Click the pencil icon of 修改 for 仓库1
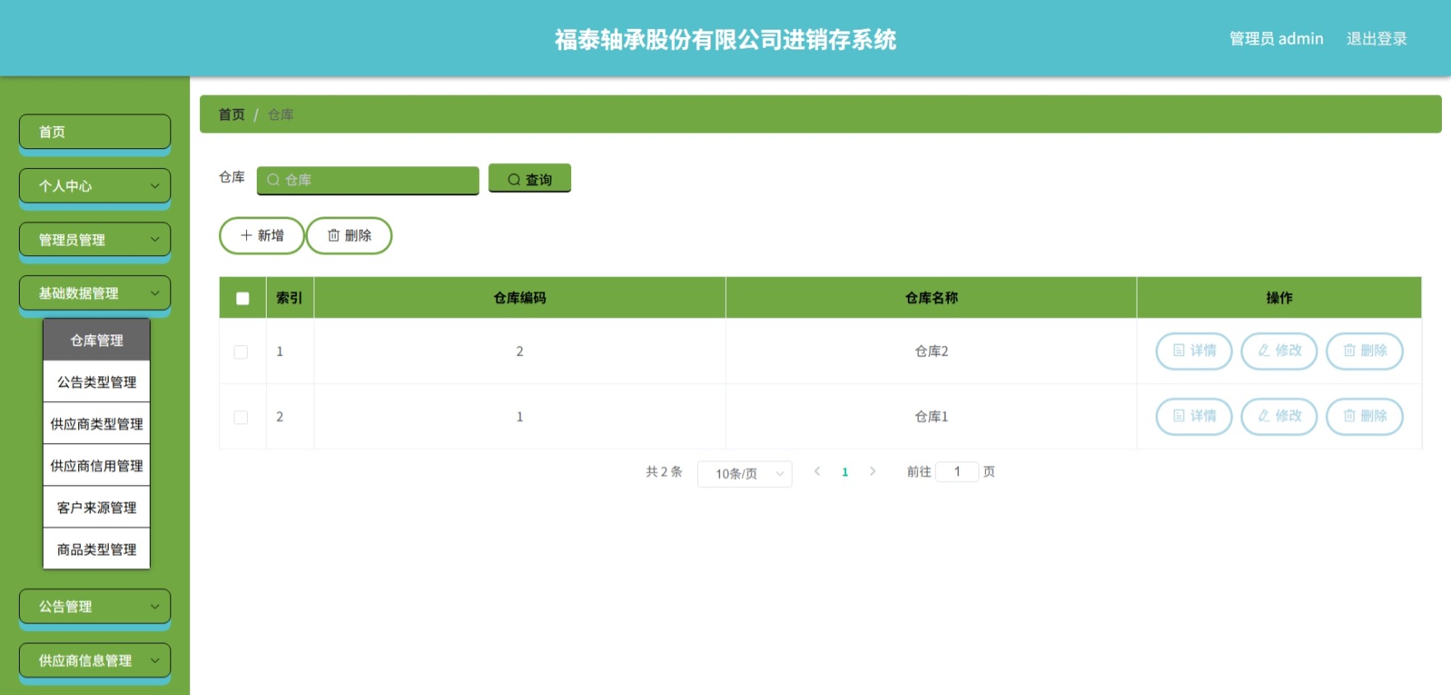This screenshot has height=695, width=1451. click(x=1263, y=416)
